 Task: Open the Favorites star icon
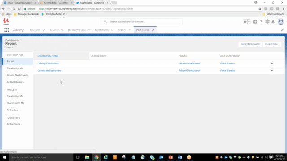[245, 22]
